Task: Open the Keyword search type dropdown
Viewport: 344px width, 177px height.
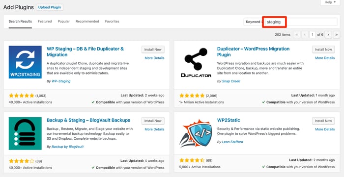Action: [x=253, y=22]
